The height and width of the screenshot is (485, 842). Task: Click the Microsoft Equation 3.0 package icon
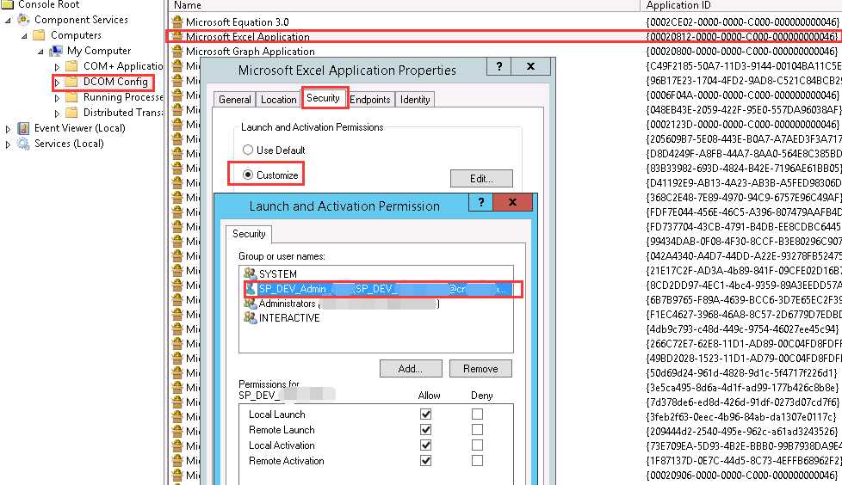[x=177, y=22]
